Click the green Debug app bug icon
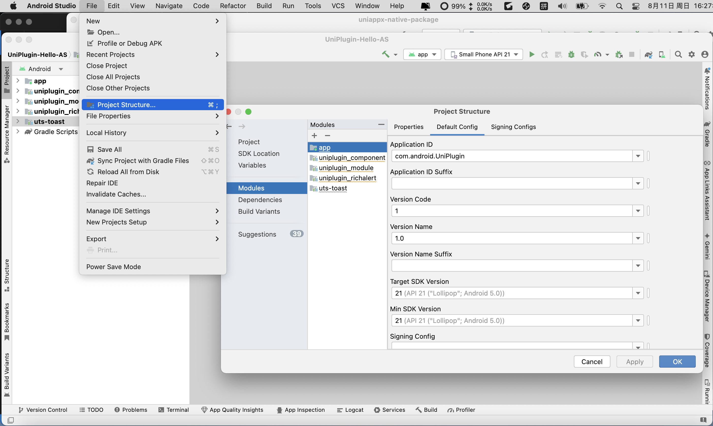This screenshot has width=713, height=426. click(571, 54)
